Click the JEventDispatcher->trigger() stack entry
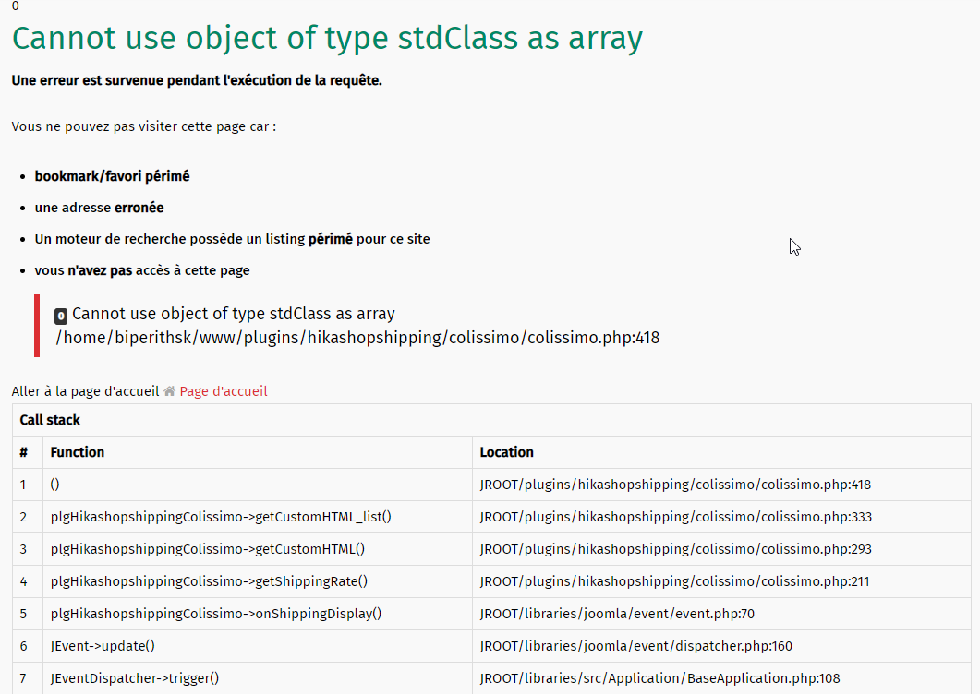The width and height of the screenshot is (980, 694). coord(135,678)
